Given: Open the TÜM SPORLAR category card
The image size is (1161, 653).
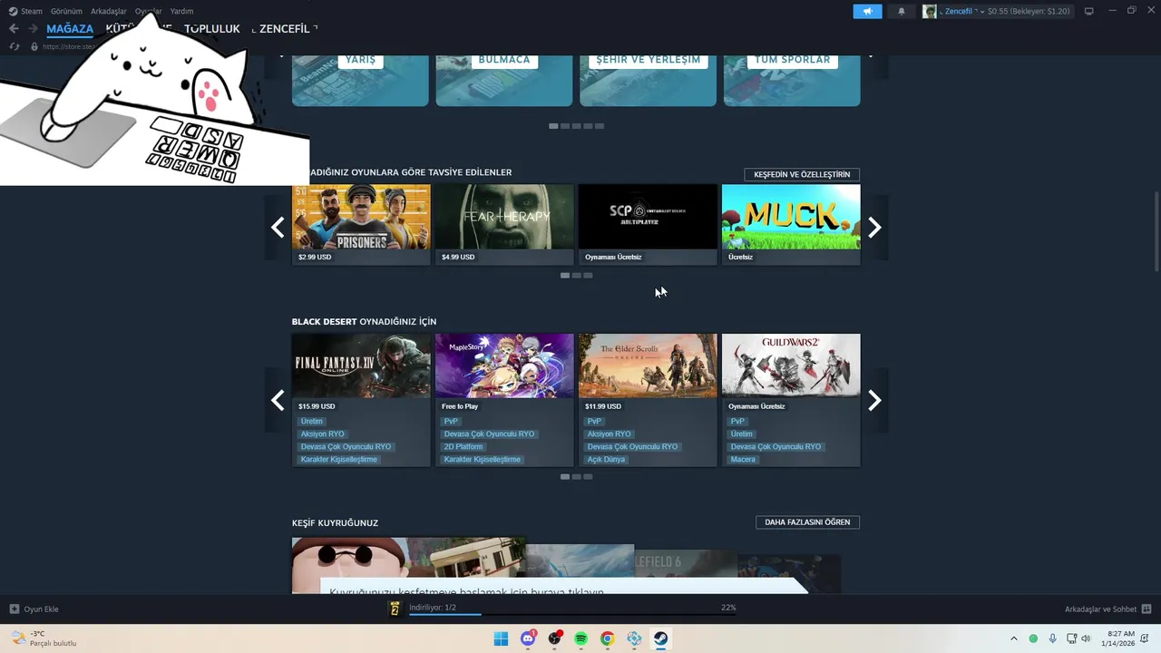Looking at the screenshot, I should click(792, 80).
